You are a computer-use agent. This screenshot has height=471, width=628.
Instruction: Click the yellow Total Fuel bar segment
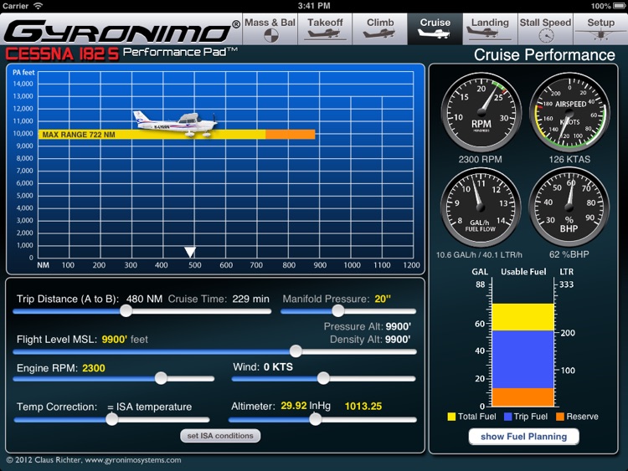click(x=523, y=317)
